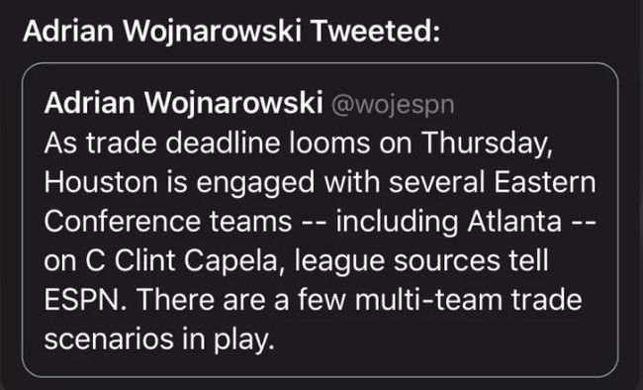Click 'Clint Capela' in the tweet text

196,260
